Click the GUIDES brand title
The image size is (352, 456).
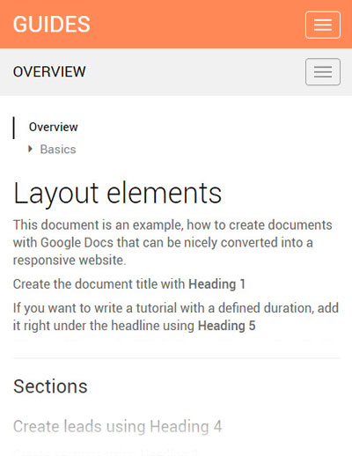tap(52, 24)
